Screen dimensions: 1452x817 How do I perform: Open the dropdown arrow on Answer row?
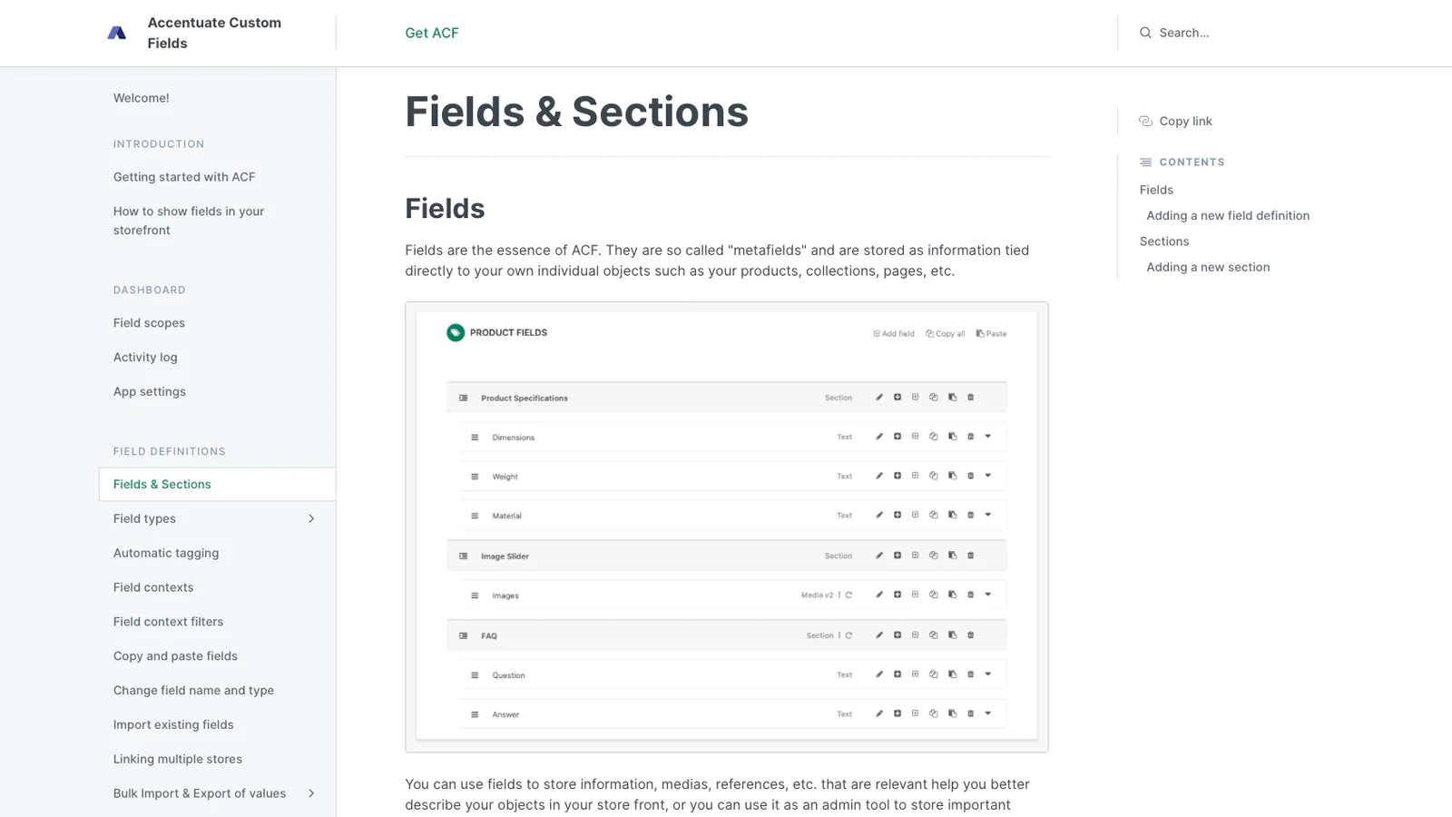pos(988,714)
